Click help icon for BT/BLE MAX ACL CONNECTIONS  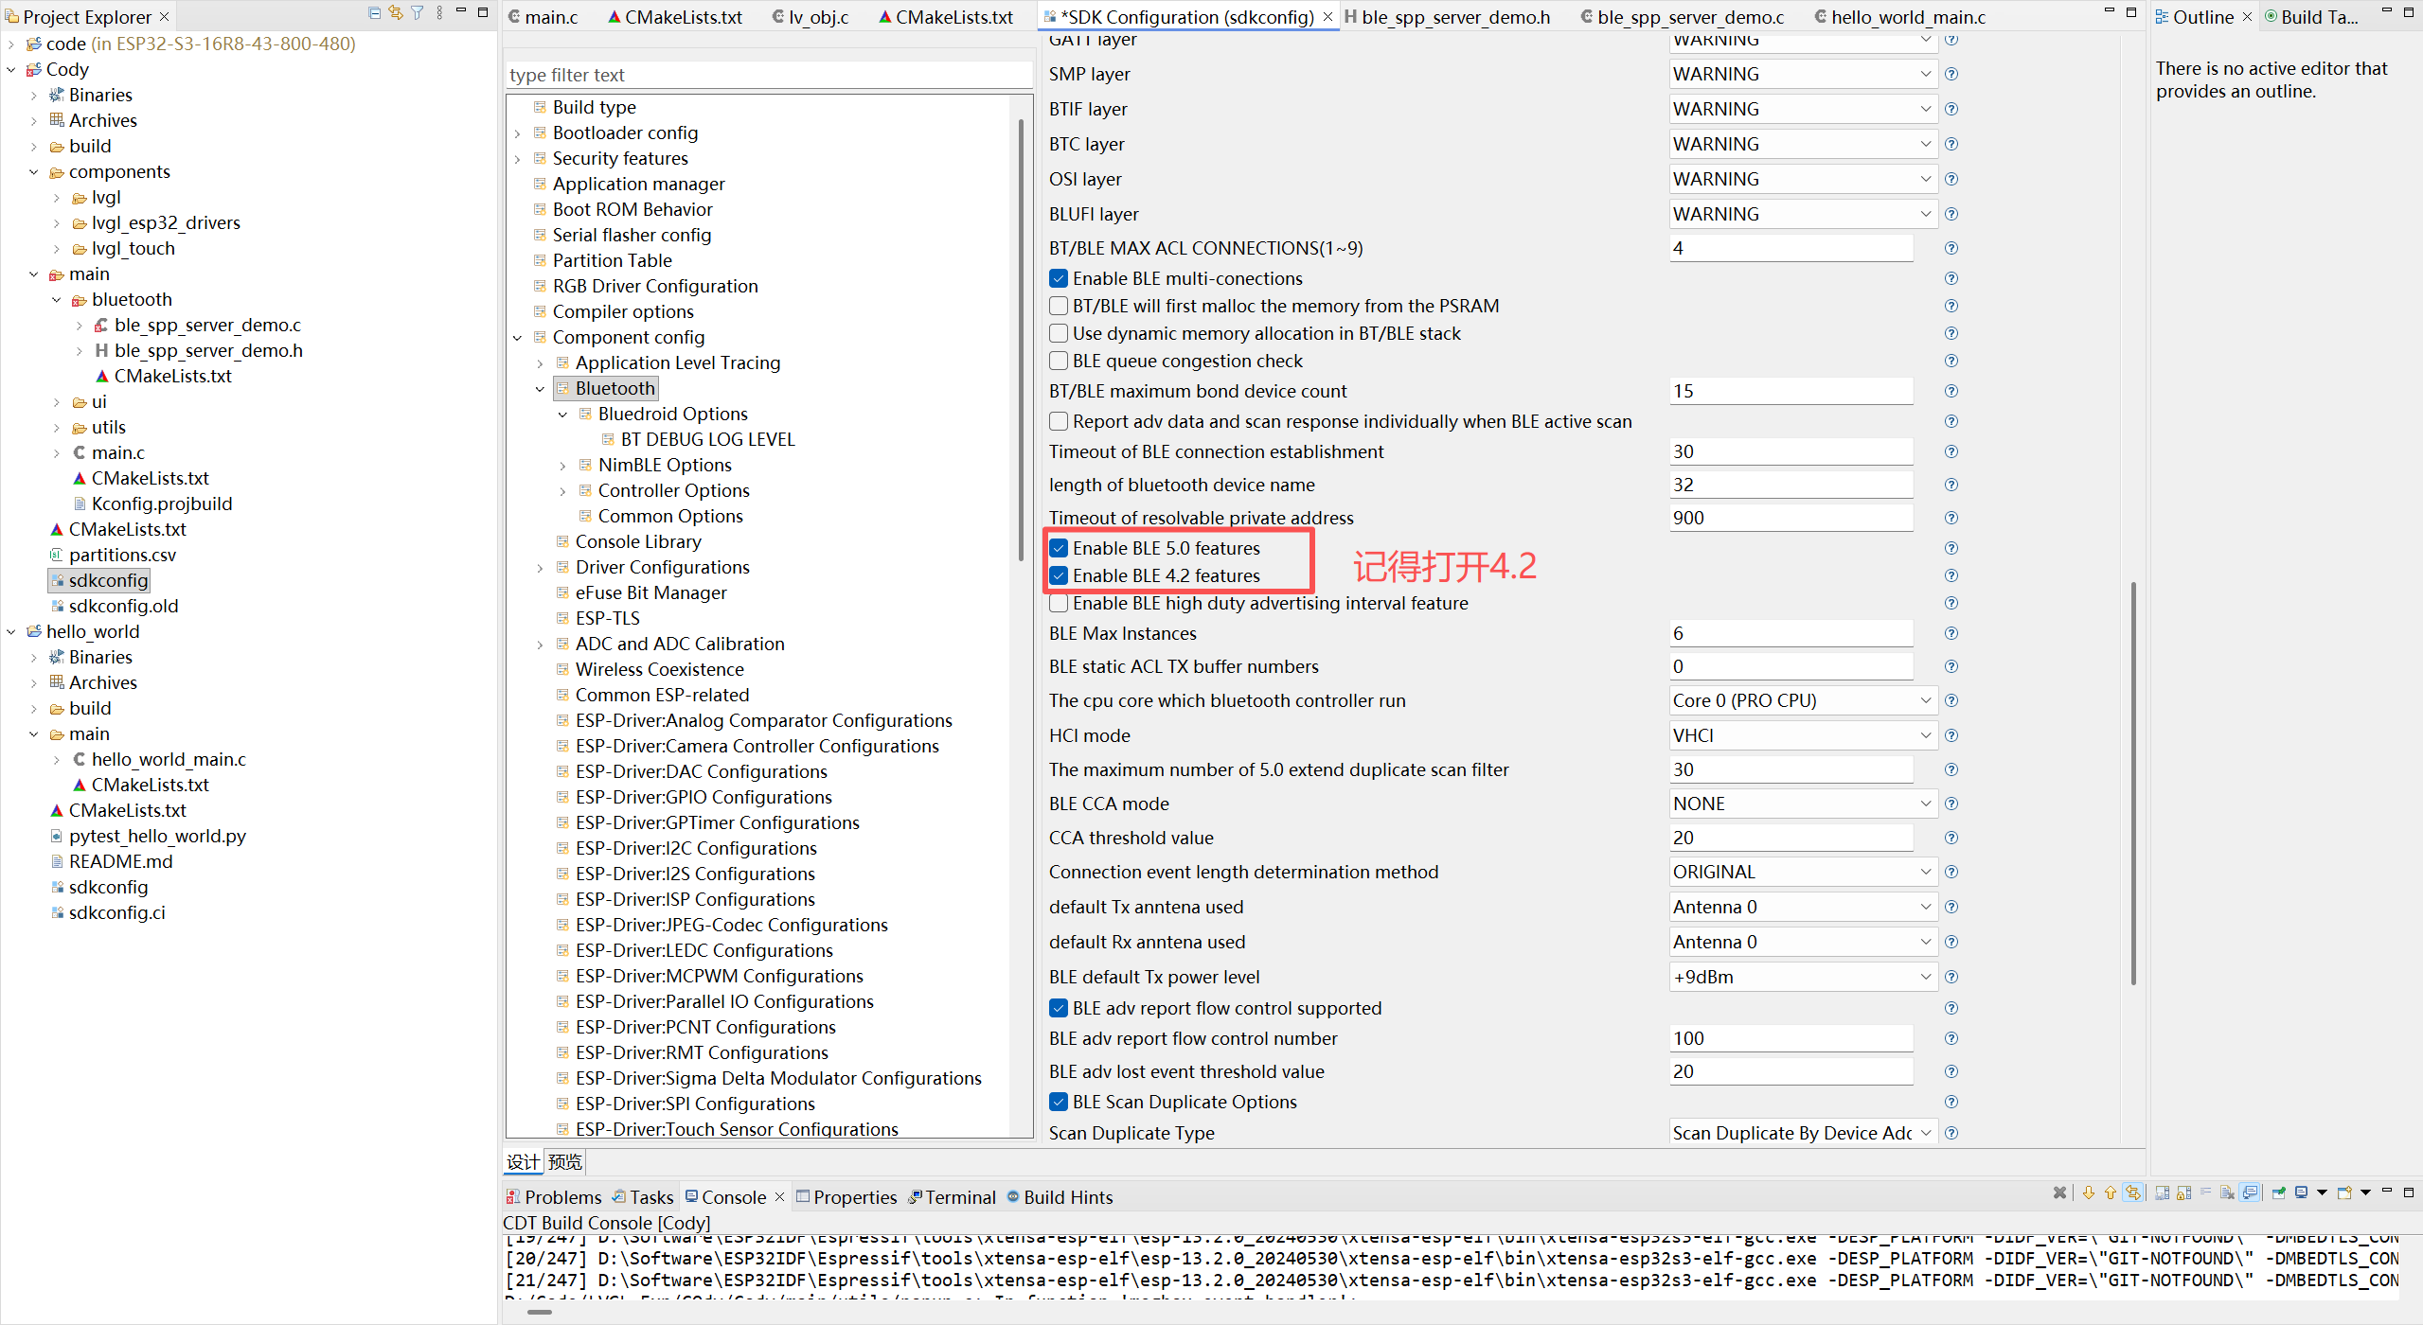click(x=1951, y=248)
